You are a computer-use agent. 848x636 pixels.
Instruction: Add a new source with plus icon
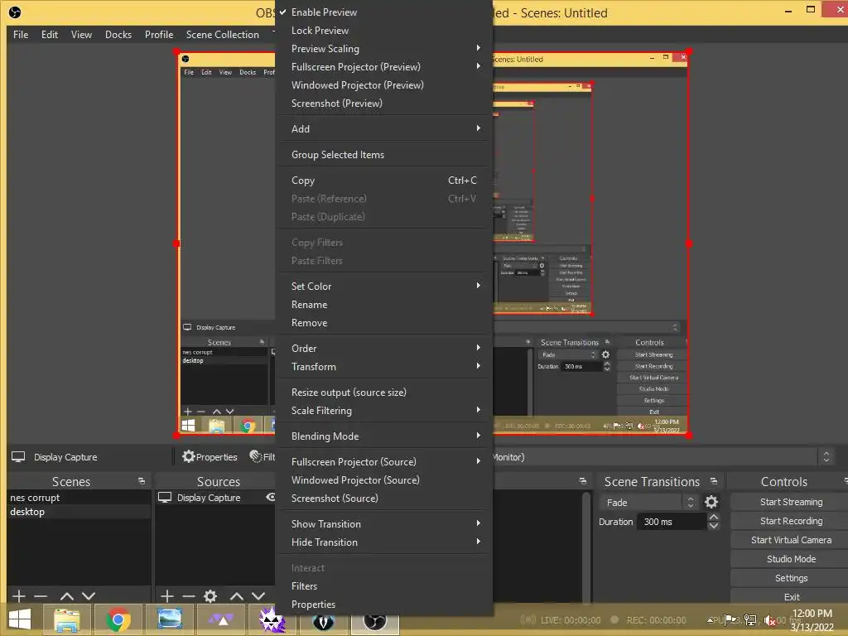pos(167,596)
